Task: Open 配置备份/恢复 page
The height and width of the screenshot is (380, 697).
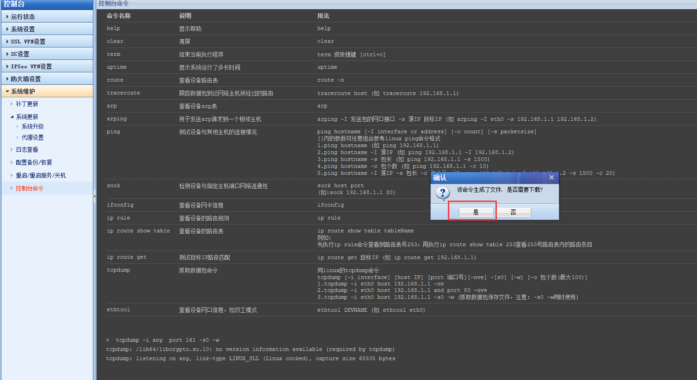Action: (x=34, y=162)
